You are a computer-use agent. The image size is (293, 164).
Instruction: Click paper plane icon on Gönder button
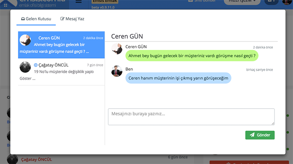252,135
